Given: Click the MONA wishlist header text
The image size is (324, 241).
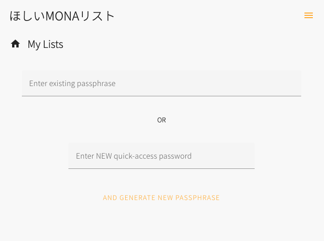Looking at the screenshot, I should [x=62, y=16].
